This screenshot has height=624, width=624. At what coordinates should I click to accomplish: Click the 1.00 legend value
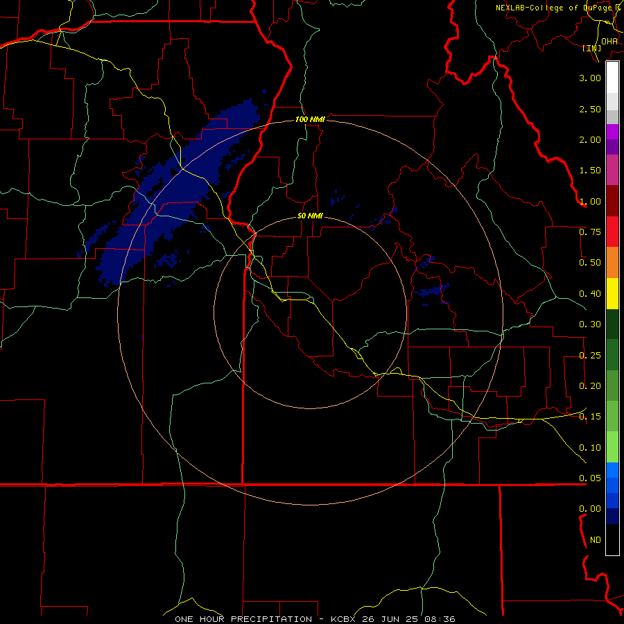590,201
